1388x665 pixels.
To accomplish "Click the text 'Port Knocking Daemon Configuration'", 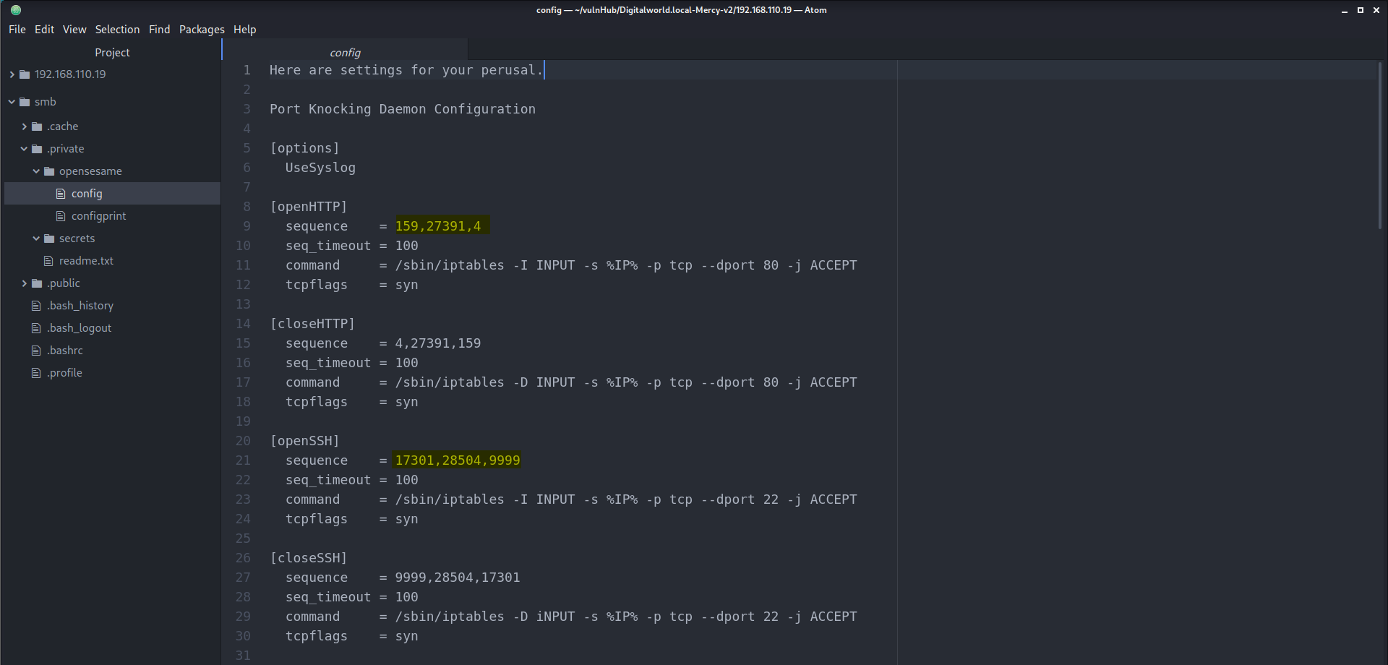I will (403, 109).
